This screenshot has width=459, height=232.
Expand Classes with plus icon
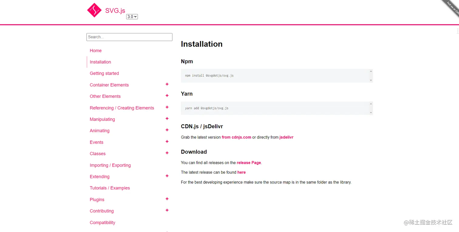click(x=167, y=153)
